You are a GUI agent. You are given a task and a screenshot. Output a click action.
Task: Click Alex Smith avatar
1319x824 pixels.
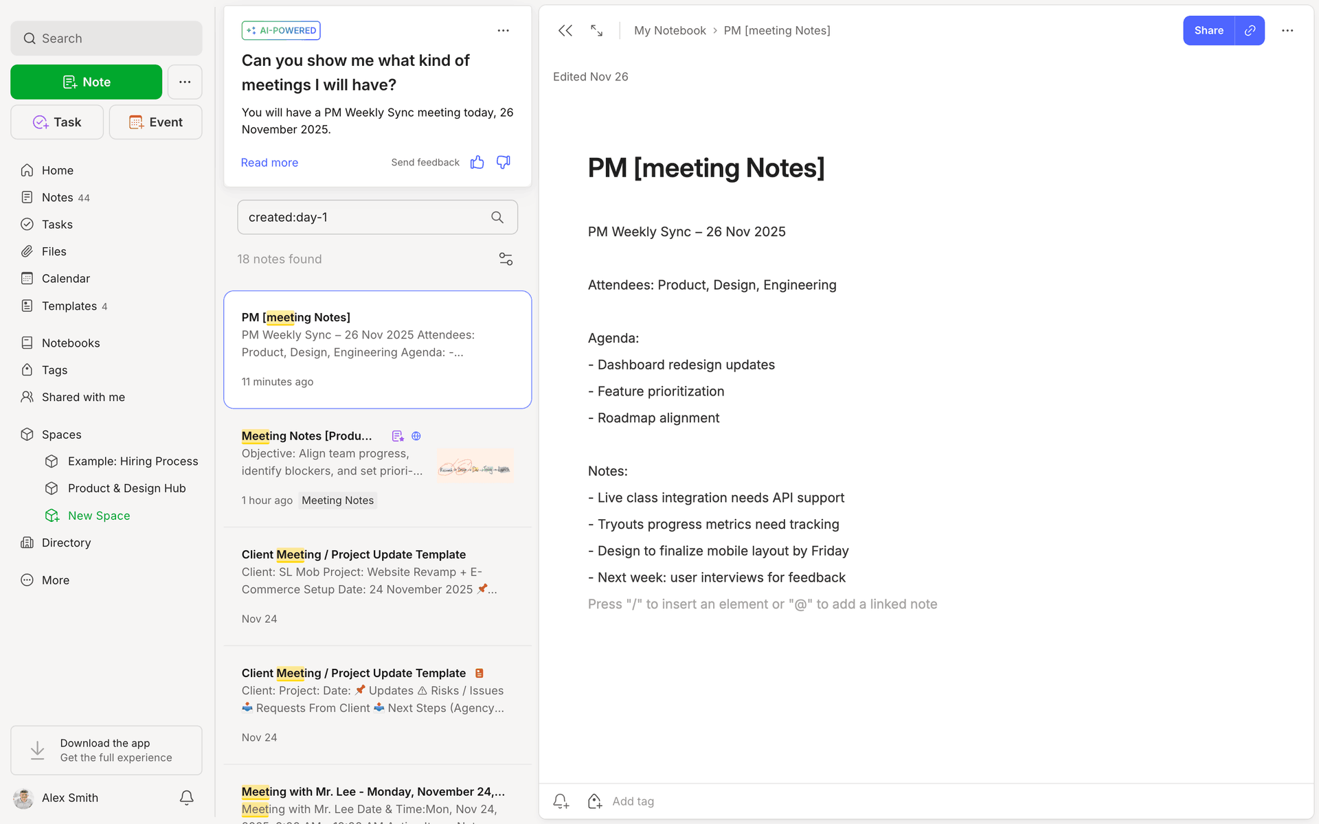[x=23, y=798]
